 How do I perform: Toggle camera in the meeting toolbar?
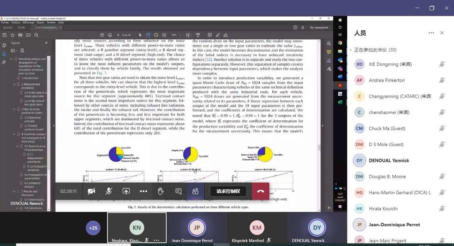click(x=92, y=191)
